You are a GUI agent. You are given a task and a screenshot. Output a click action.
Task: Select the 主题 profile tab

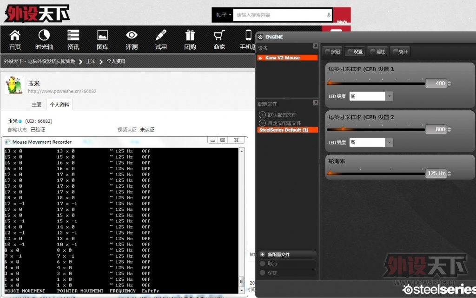pos(36,104)
